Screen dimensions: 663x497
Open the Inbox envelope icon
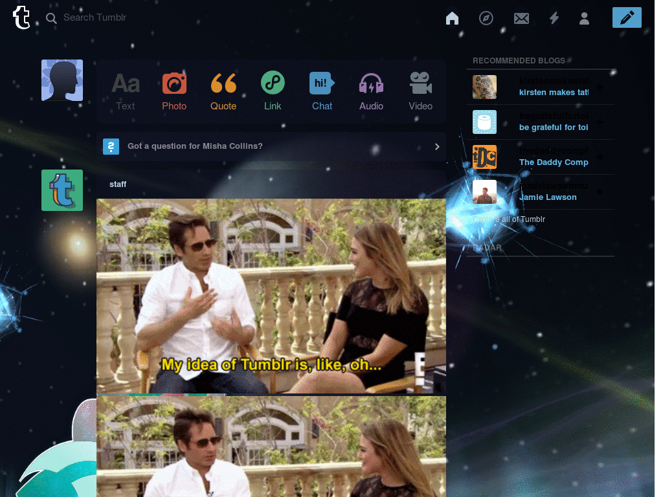521,18
